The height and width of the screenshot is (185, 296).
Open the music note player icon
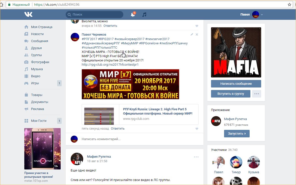click(x=144, y=14)
